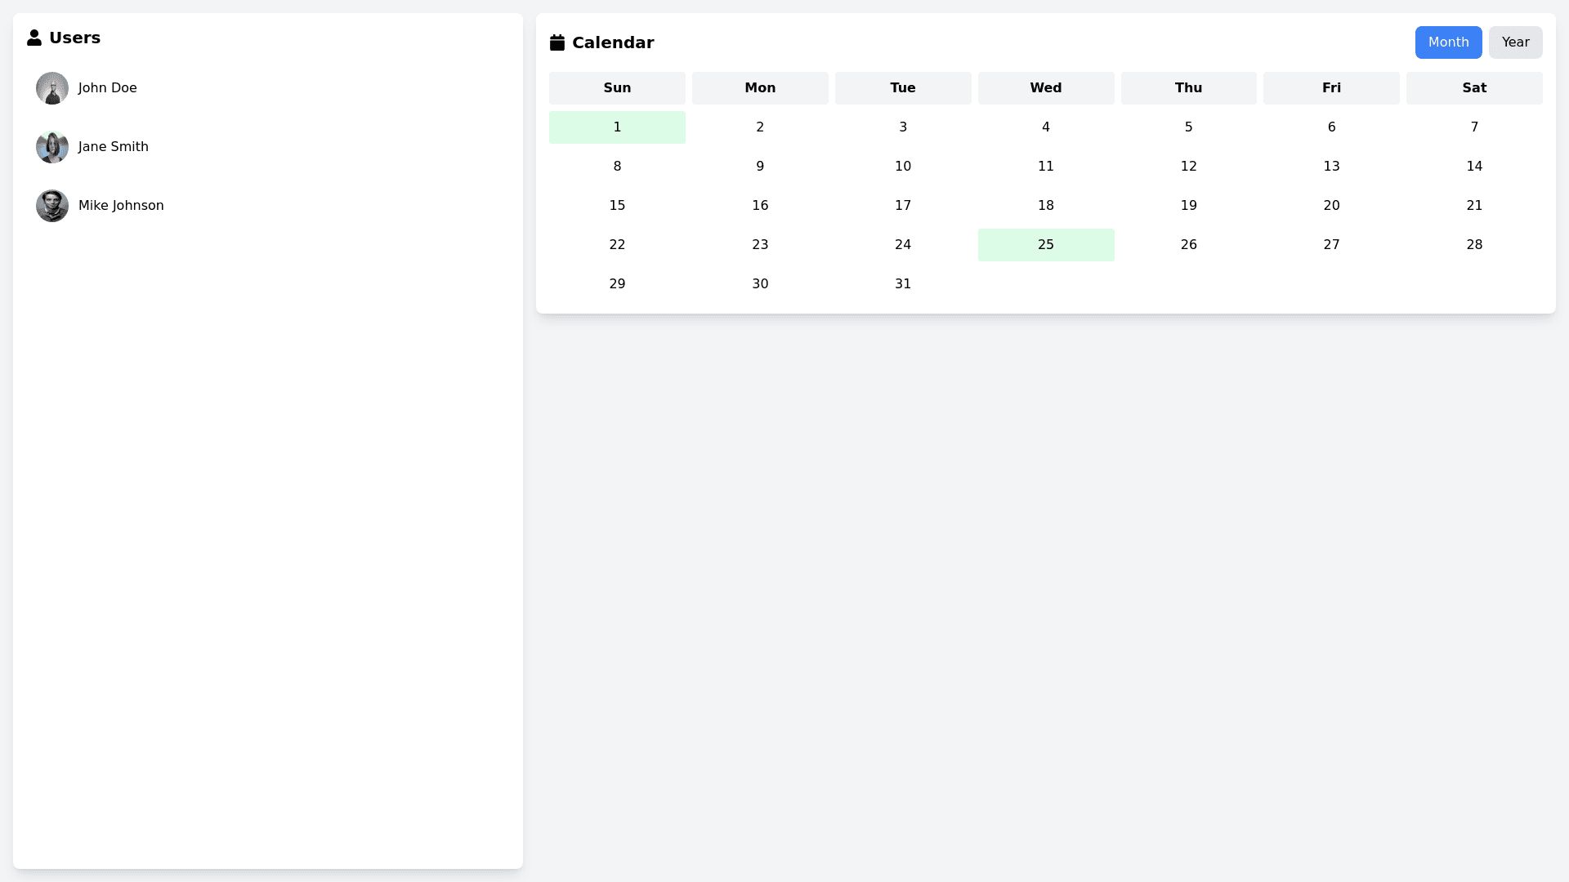The height and width of the screenshot is (882, 1569).
Task: Click the Sat column header
Action: [x=1474, y=87]
